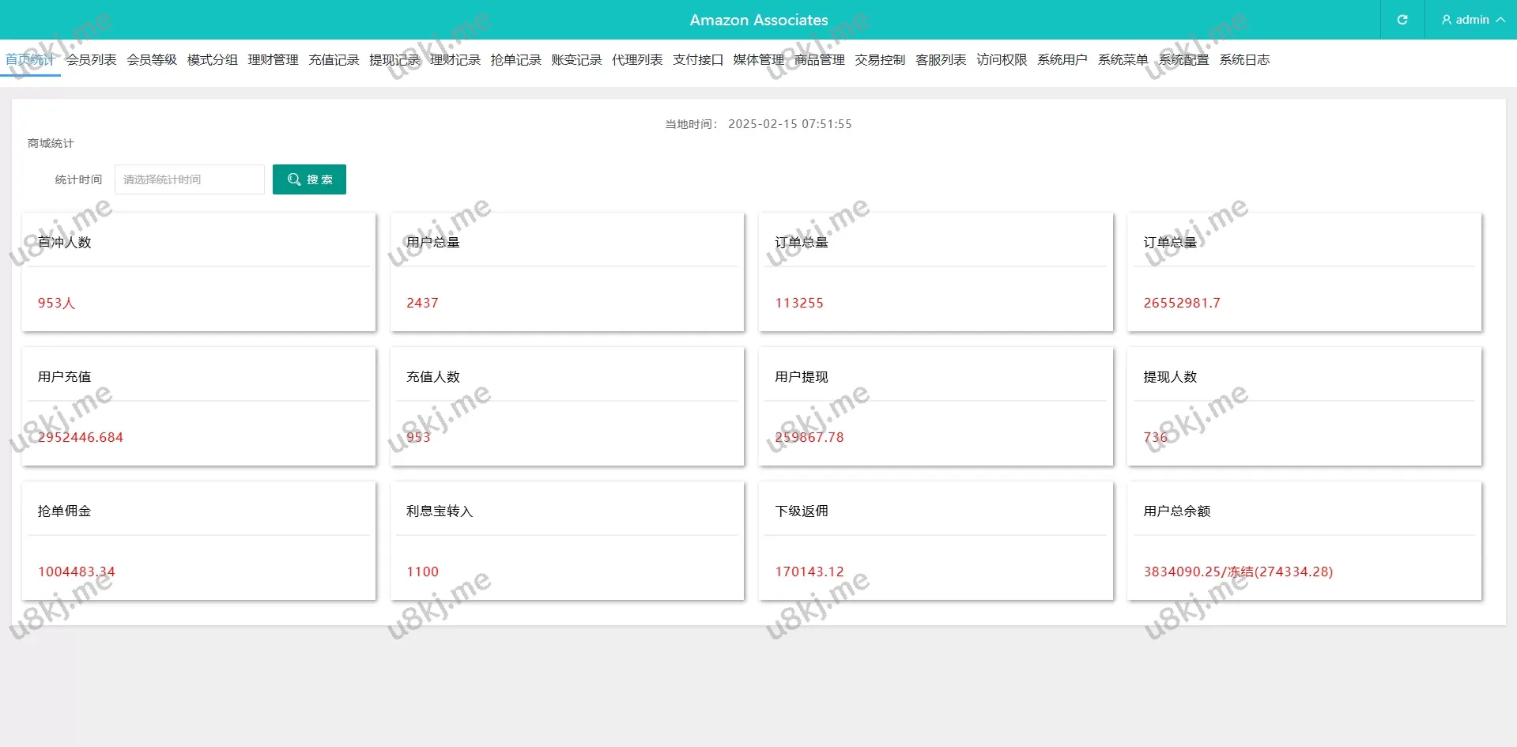1517x747 pixels.
Task: Expand the admin account dropdown arrow
Action: click(x=1500, y=20)
